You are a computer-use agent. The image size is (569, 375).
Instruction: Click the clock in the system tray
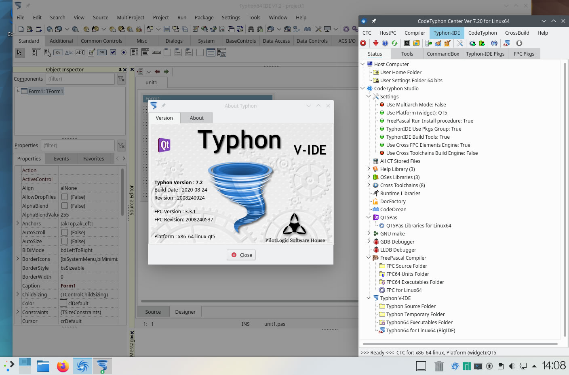click(553, 366)
